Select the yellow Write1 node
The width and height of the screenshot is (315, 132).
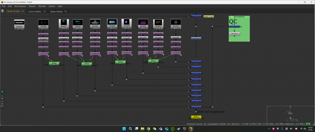[196, 117]
